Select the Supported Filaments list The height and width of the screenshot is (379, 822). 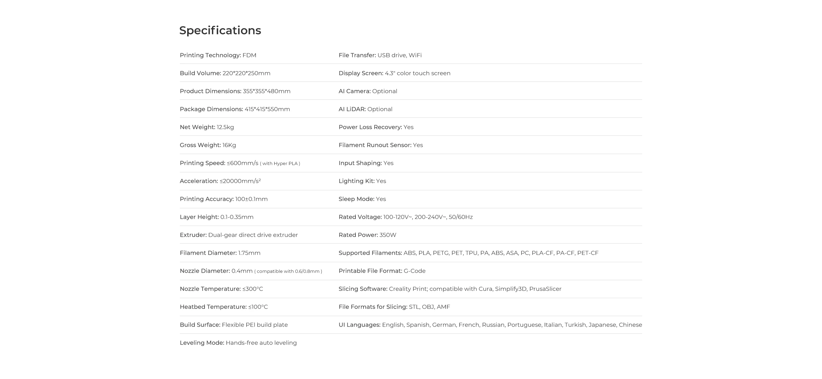coord(468,253)
